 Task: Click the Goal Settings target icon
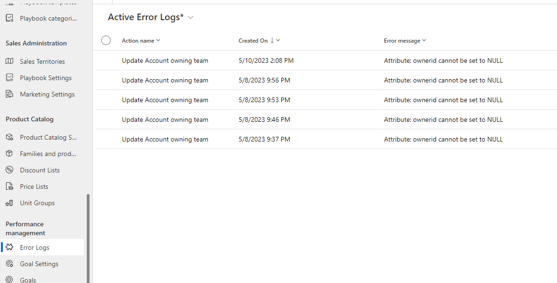9,264
